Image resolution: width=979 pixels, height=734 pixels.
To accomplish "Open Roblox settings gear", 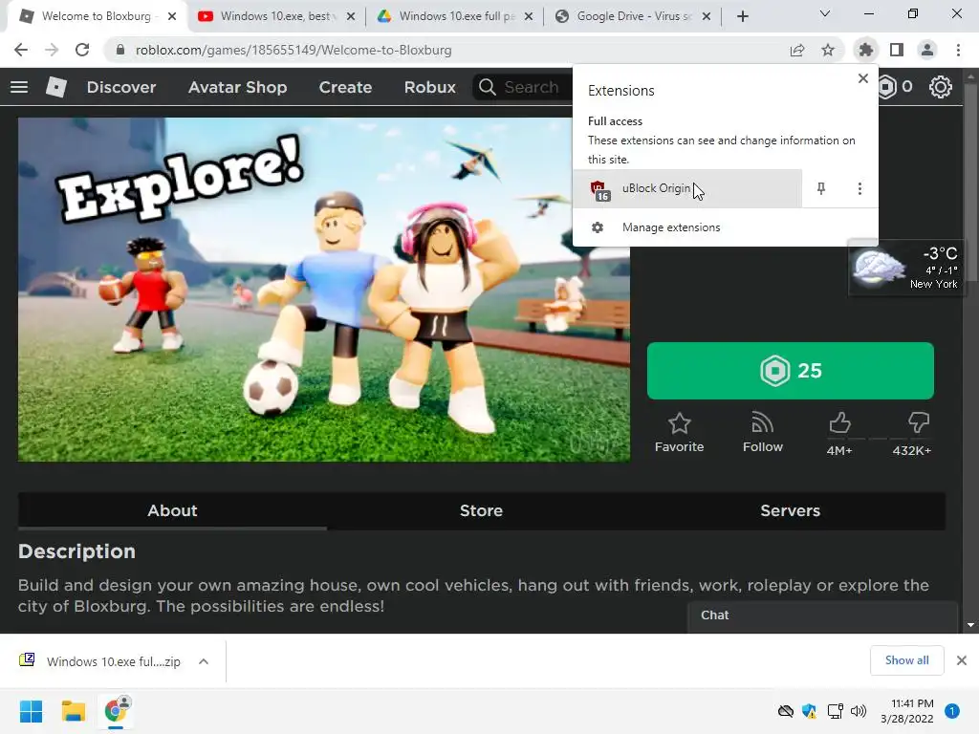I will [941, 87].
